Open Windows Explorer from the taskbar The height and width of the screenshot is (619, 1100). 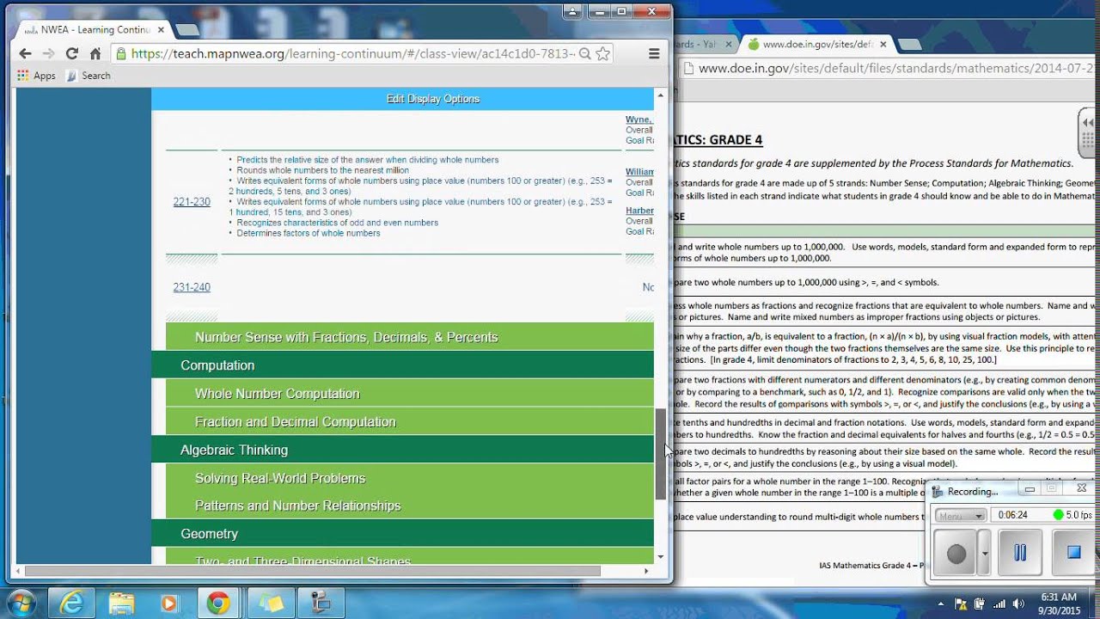[x=121, y=604]
